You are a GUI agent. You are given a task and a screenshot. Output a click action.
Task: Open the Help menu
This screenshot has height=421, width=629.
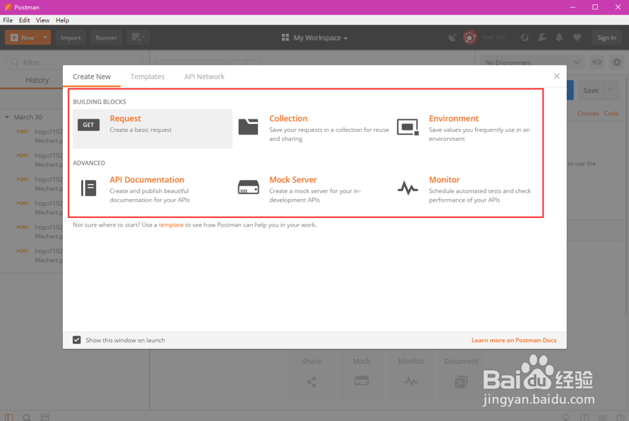pyautogui.click(x=62, y=20)
